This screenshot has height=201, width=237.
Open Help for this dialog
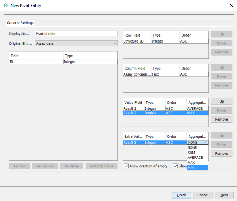pyautogui.click(x=224, y=195)
